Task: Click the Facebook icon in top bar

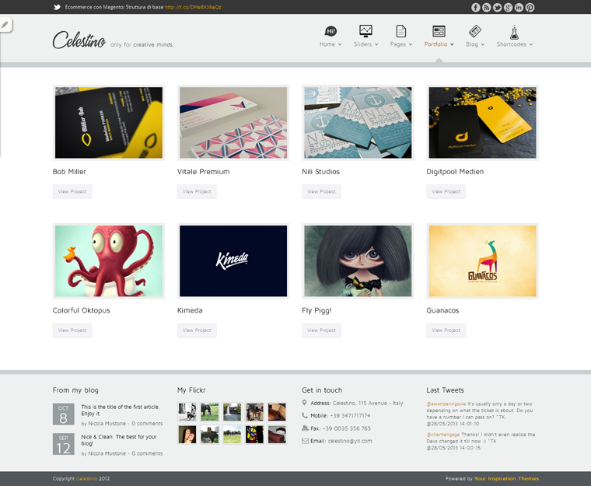Action: pos(476,8)
